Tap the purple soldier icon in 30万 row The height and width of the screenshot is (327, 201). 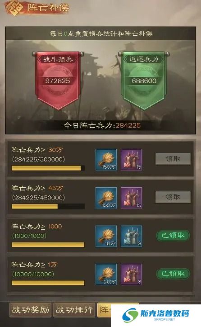[x=131, y=160]
